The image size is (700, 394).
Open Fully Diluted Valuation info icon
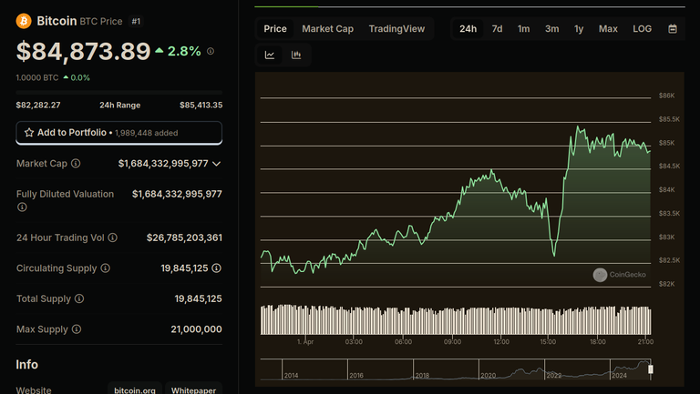pyautogui.click(x=22, y=207)
